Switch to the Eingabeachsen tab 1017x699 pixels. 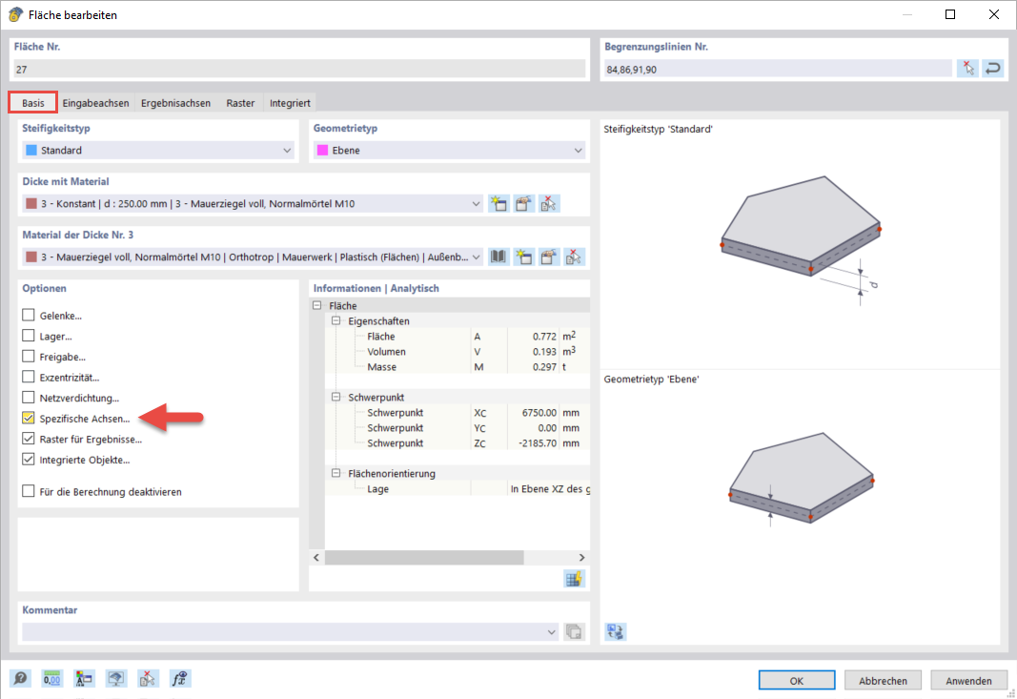[95, 103]
